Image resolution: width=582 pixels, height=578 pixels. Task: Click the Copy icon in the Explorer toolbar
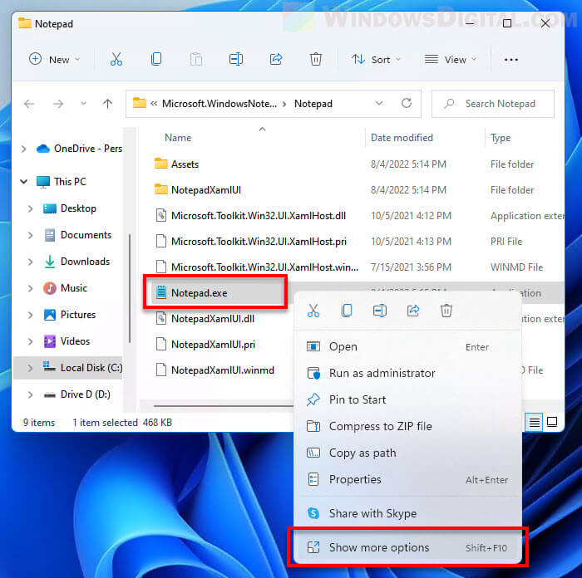pos(156,59)
